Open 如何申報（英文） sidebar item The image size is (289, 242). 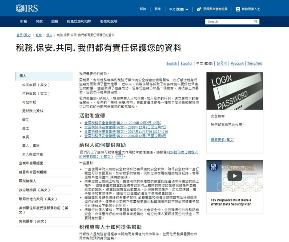(x=36, y=85)
